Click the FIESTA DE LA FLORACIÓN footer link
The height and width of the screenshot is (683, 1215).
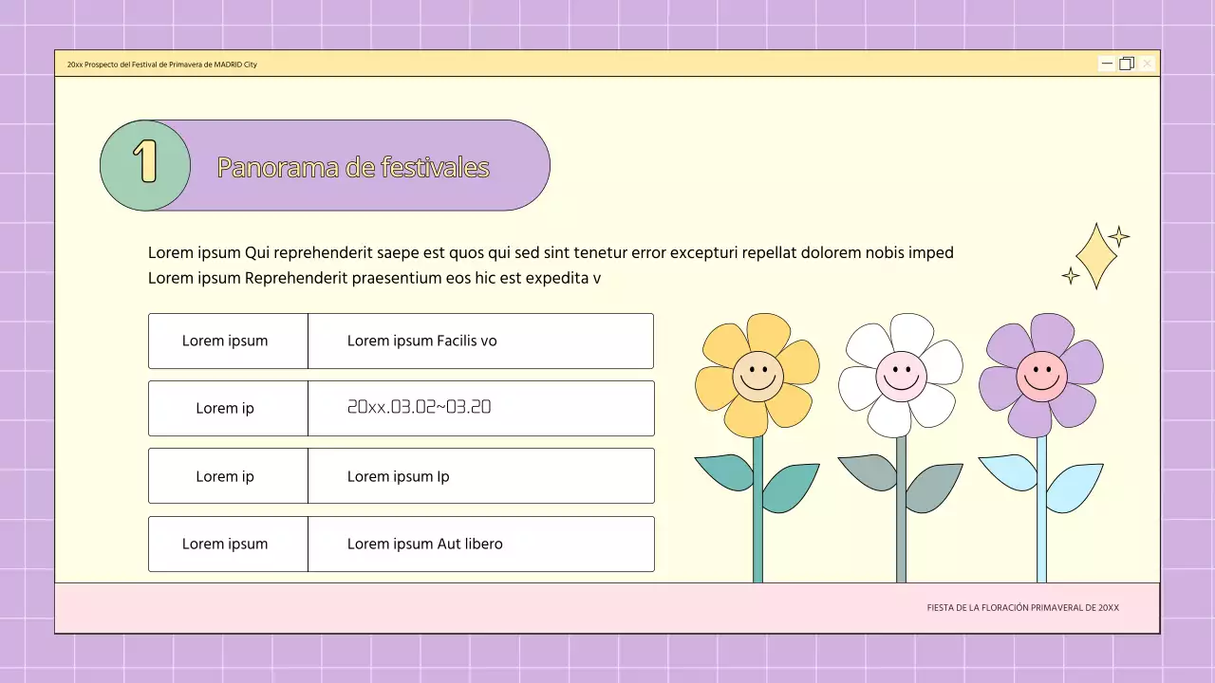(1022, 607)
